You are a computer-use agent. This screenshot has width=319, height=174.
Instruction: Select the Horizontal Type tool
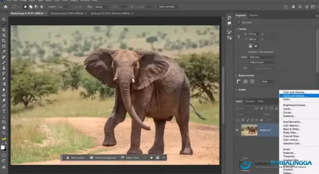pos(4,111)
